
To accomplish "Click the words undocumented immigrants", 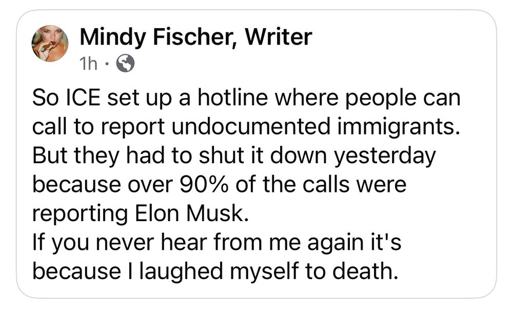I will pos(314,127).
